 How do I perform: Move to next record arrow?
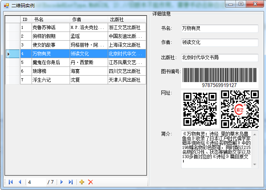tap(62, 182)
